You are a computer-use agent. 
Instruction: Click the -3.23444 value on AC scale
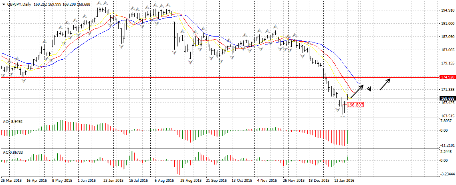[447, 174]
